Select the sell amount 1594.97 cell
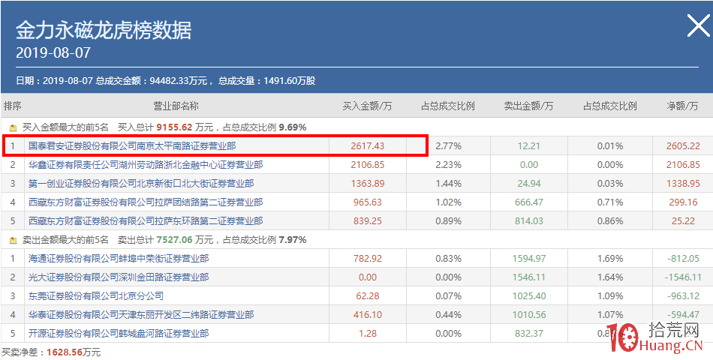The image size is (713, 360). click(529, 259)
